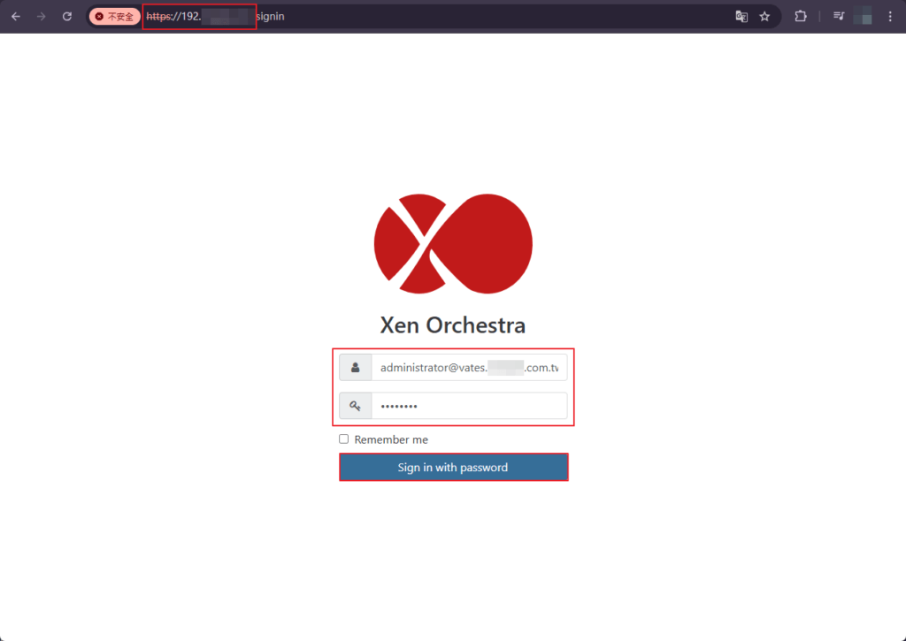Screen dimensions: 906x641
Task: Focus the password input field
Action: click(x=469, y=406)
